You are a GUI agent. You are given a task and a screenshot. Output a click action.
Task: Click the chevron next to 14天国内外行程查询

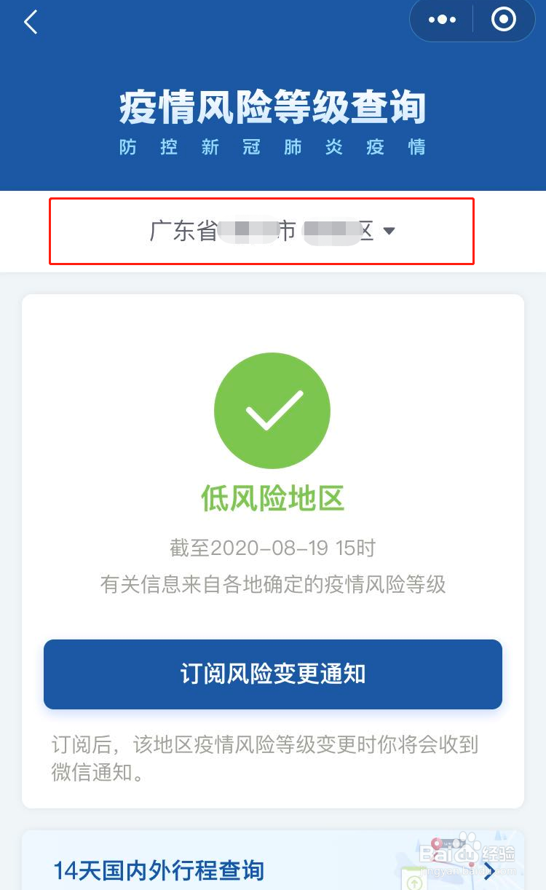click(489, 870)
